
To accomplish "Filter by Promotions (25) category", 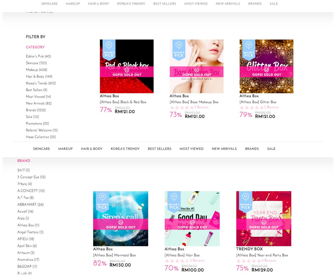I will click(37, 124).
